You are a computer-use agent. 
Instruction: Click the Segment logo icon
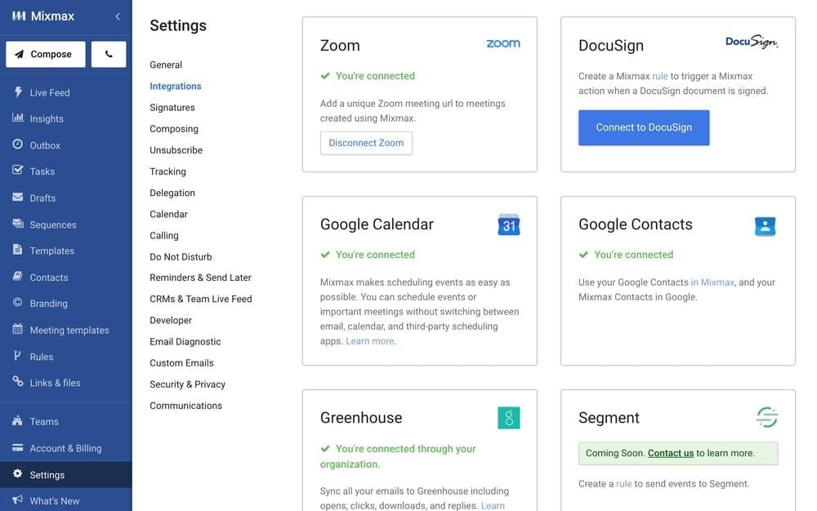tap(766, 416)
